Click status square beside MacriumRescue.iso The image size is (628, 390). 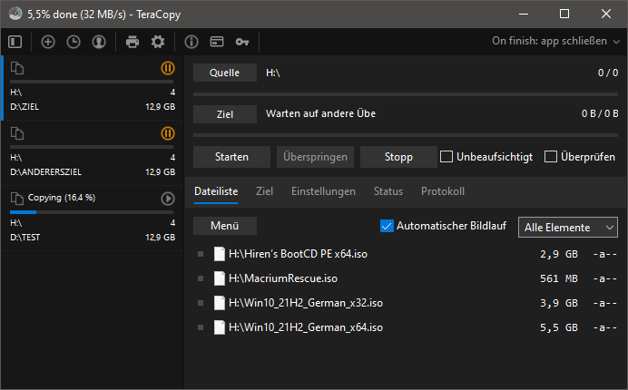point(201,278)
